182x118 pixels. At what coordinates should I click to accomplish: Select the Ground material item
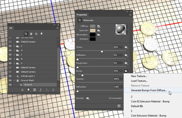[28, 85]
